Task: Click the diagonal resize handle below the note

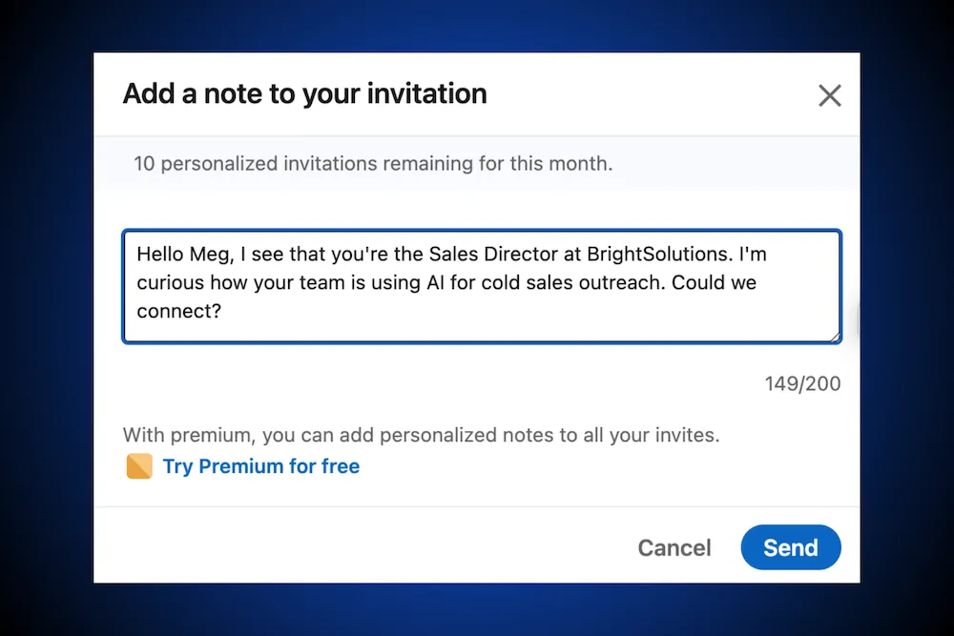Action: pyautogui.click(x=835, y=337)
